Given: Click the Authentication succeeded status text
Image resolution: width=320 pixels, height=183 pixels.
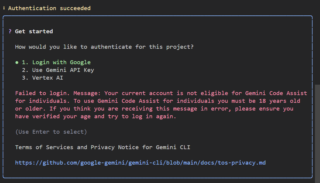Looking at the screenshot, I should click(49, 8).
